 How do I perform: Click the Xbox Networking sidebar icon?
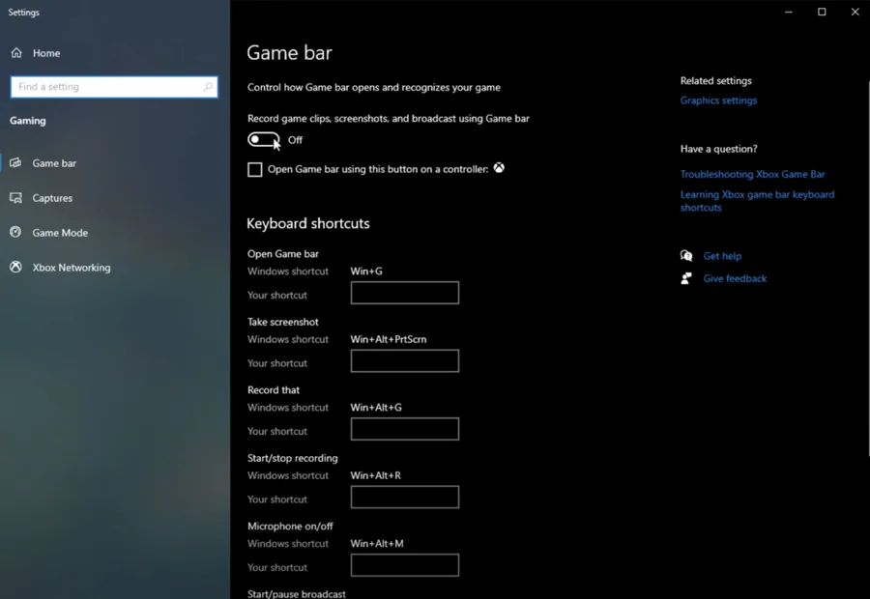pos(15,267)
